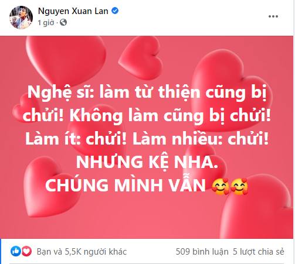The height and width of the screenshot is (264, 295).
Task: View the '5 lượt chia sẻ' shares list
Action: point(259,252)
